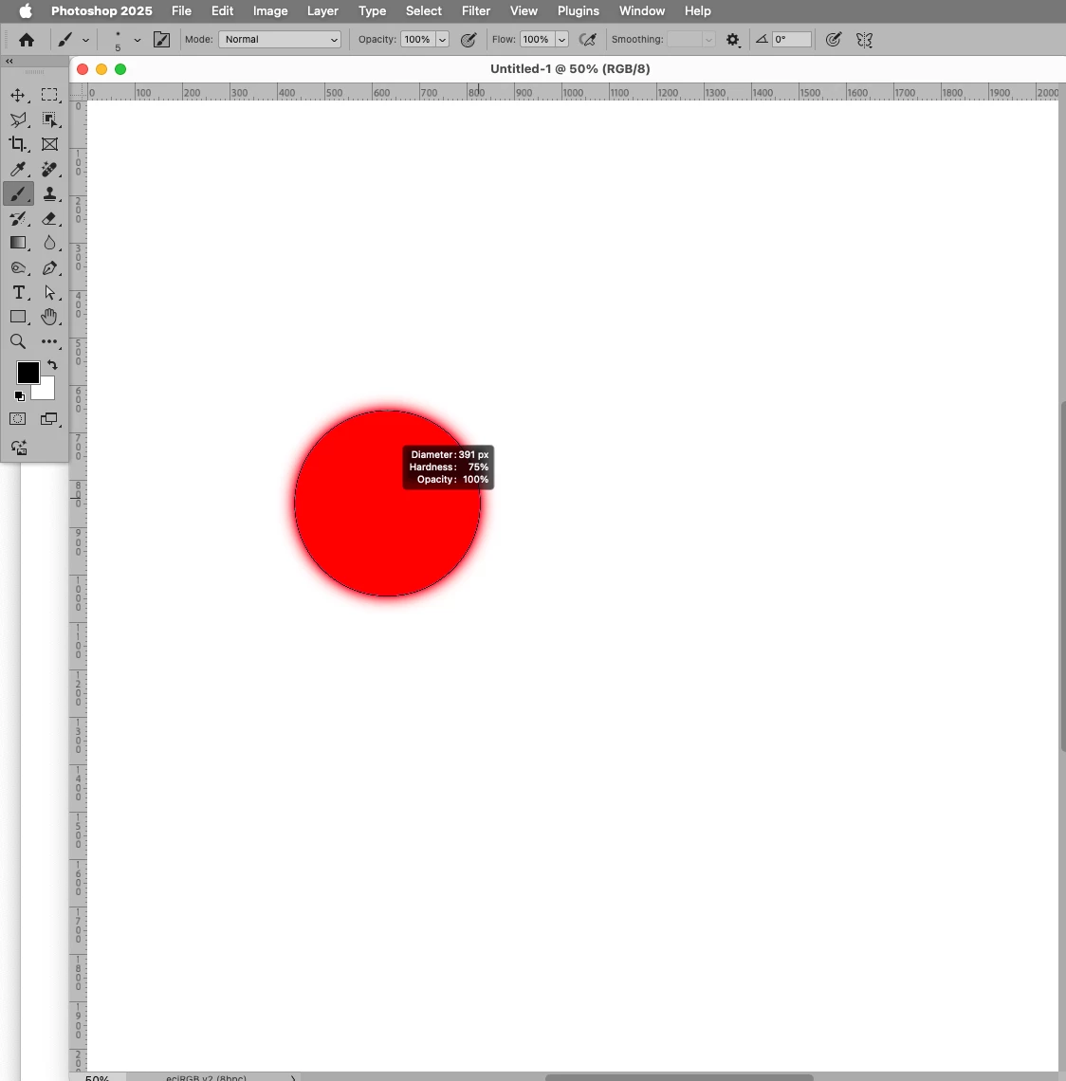Open the Tool Preset picker arrow

85,40
